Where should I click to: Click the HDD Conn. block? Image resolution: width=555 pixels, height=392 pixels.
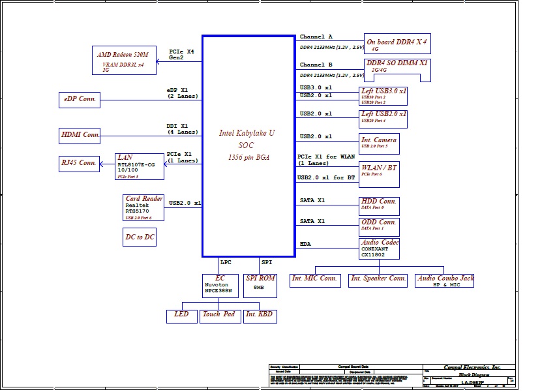(379, 206)
